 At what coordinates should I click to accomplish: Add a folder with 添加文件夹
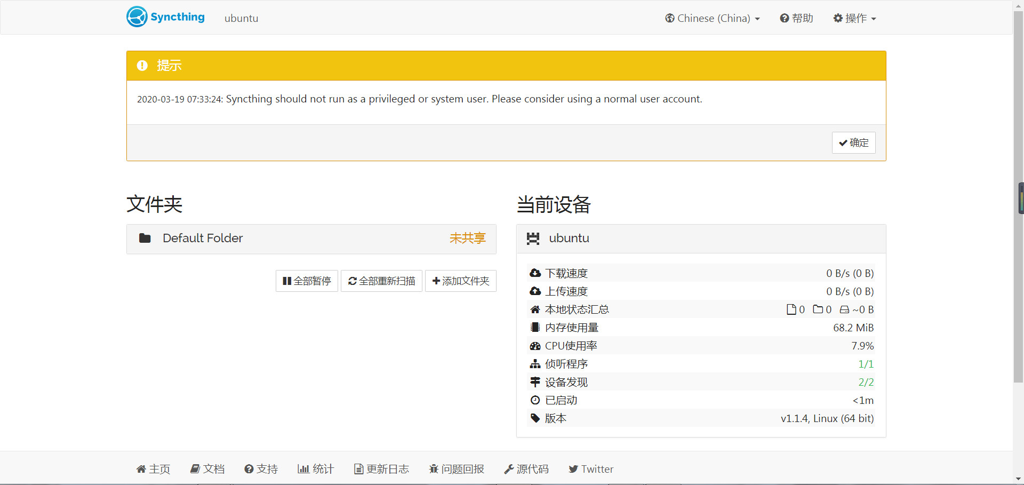[x=461, y=281]
